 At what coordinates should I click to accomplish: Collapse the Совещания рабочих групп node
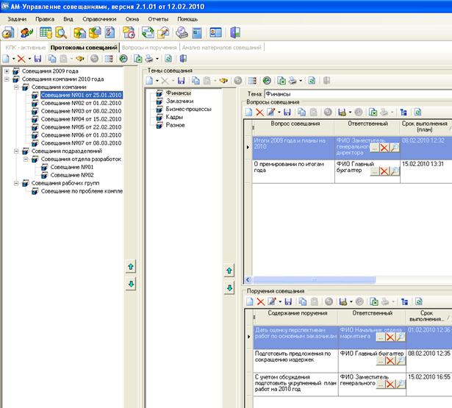(x=16, y=183)
